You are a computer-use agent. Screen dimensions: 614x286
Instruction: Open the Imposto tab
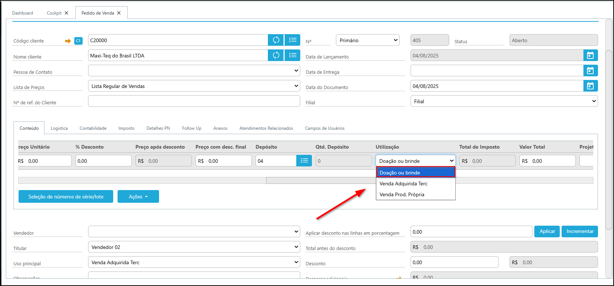(x=126, y=128)
